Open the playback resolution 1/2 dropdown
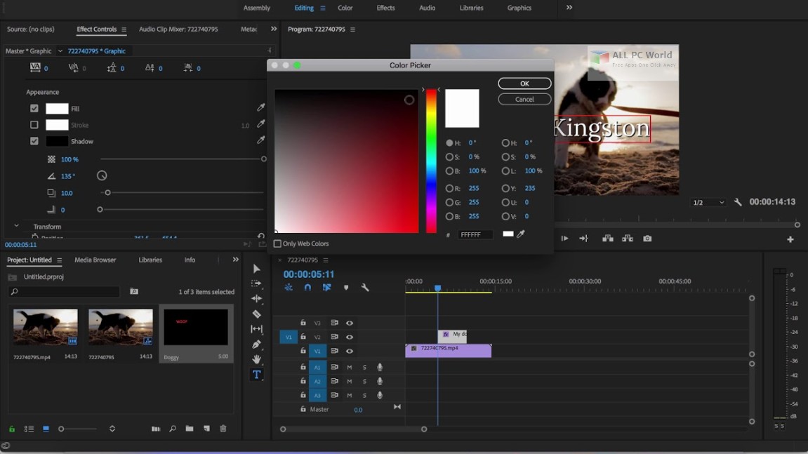The image size is (808, 454). (x=708, y=203)
